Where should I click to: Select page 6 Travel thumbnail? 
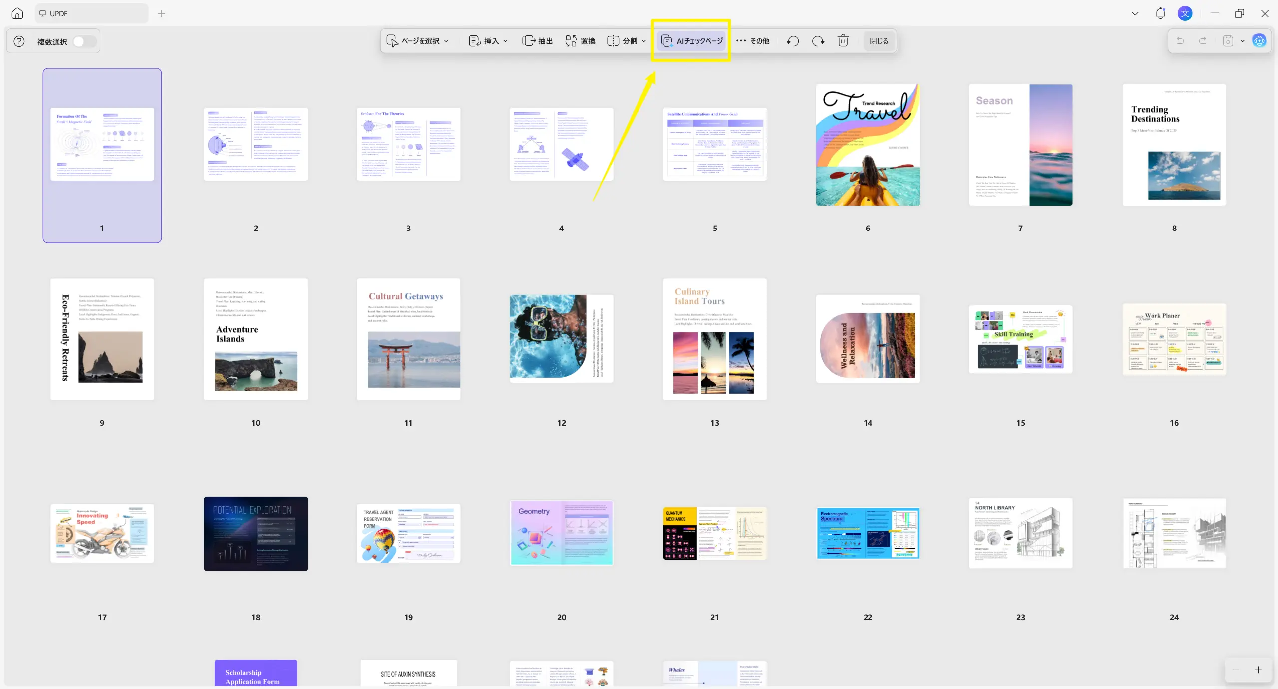point(868,145)
